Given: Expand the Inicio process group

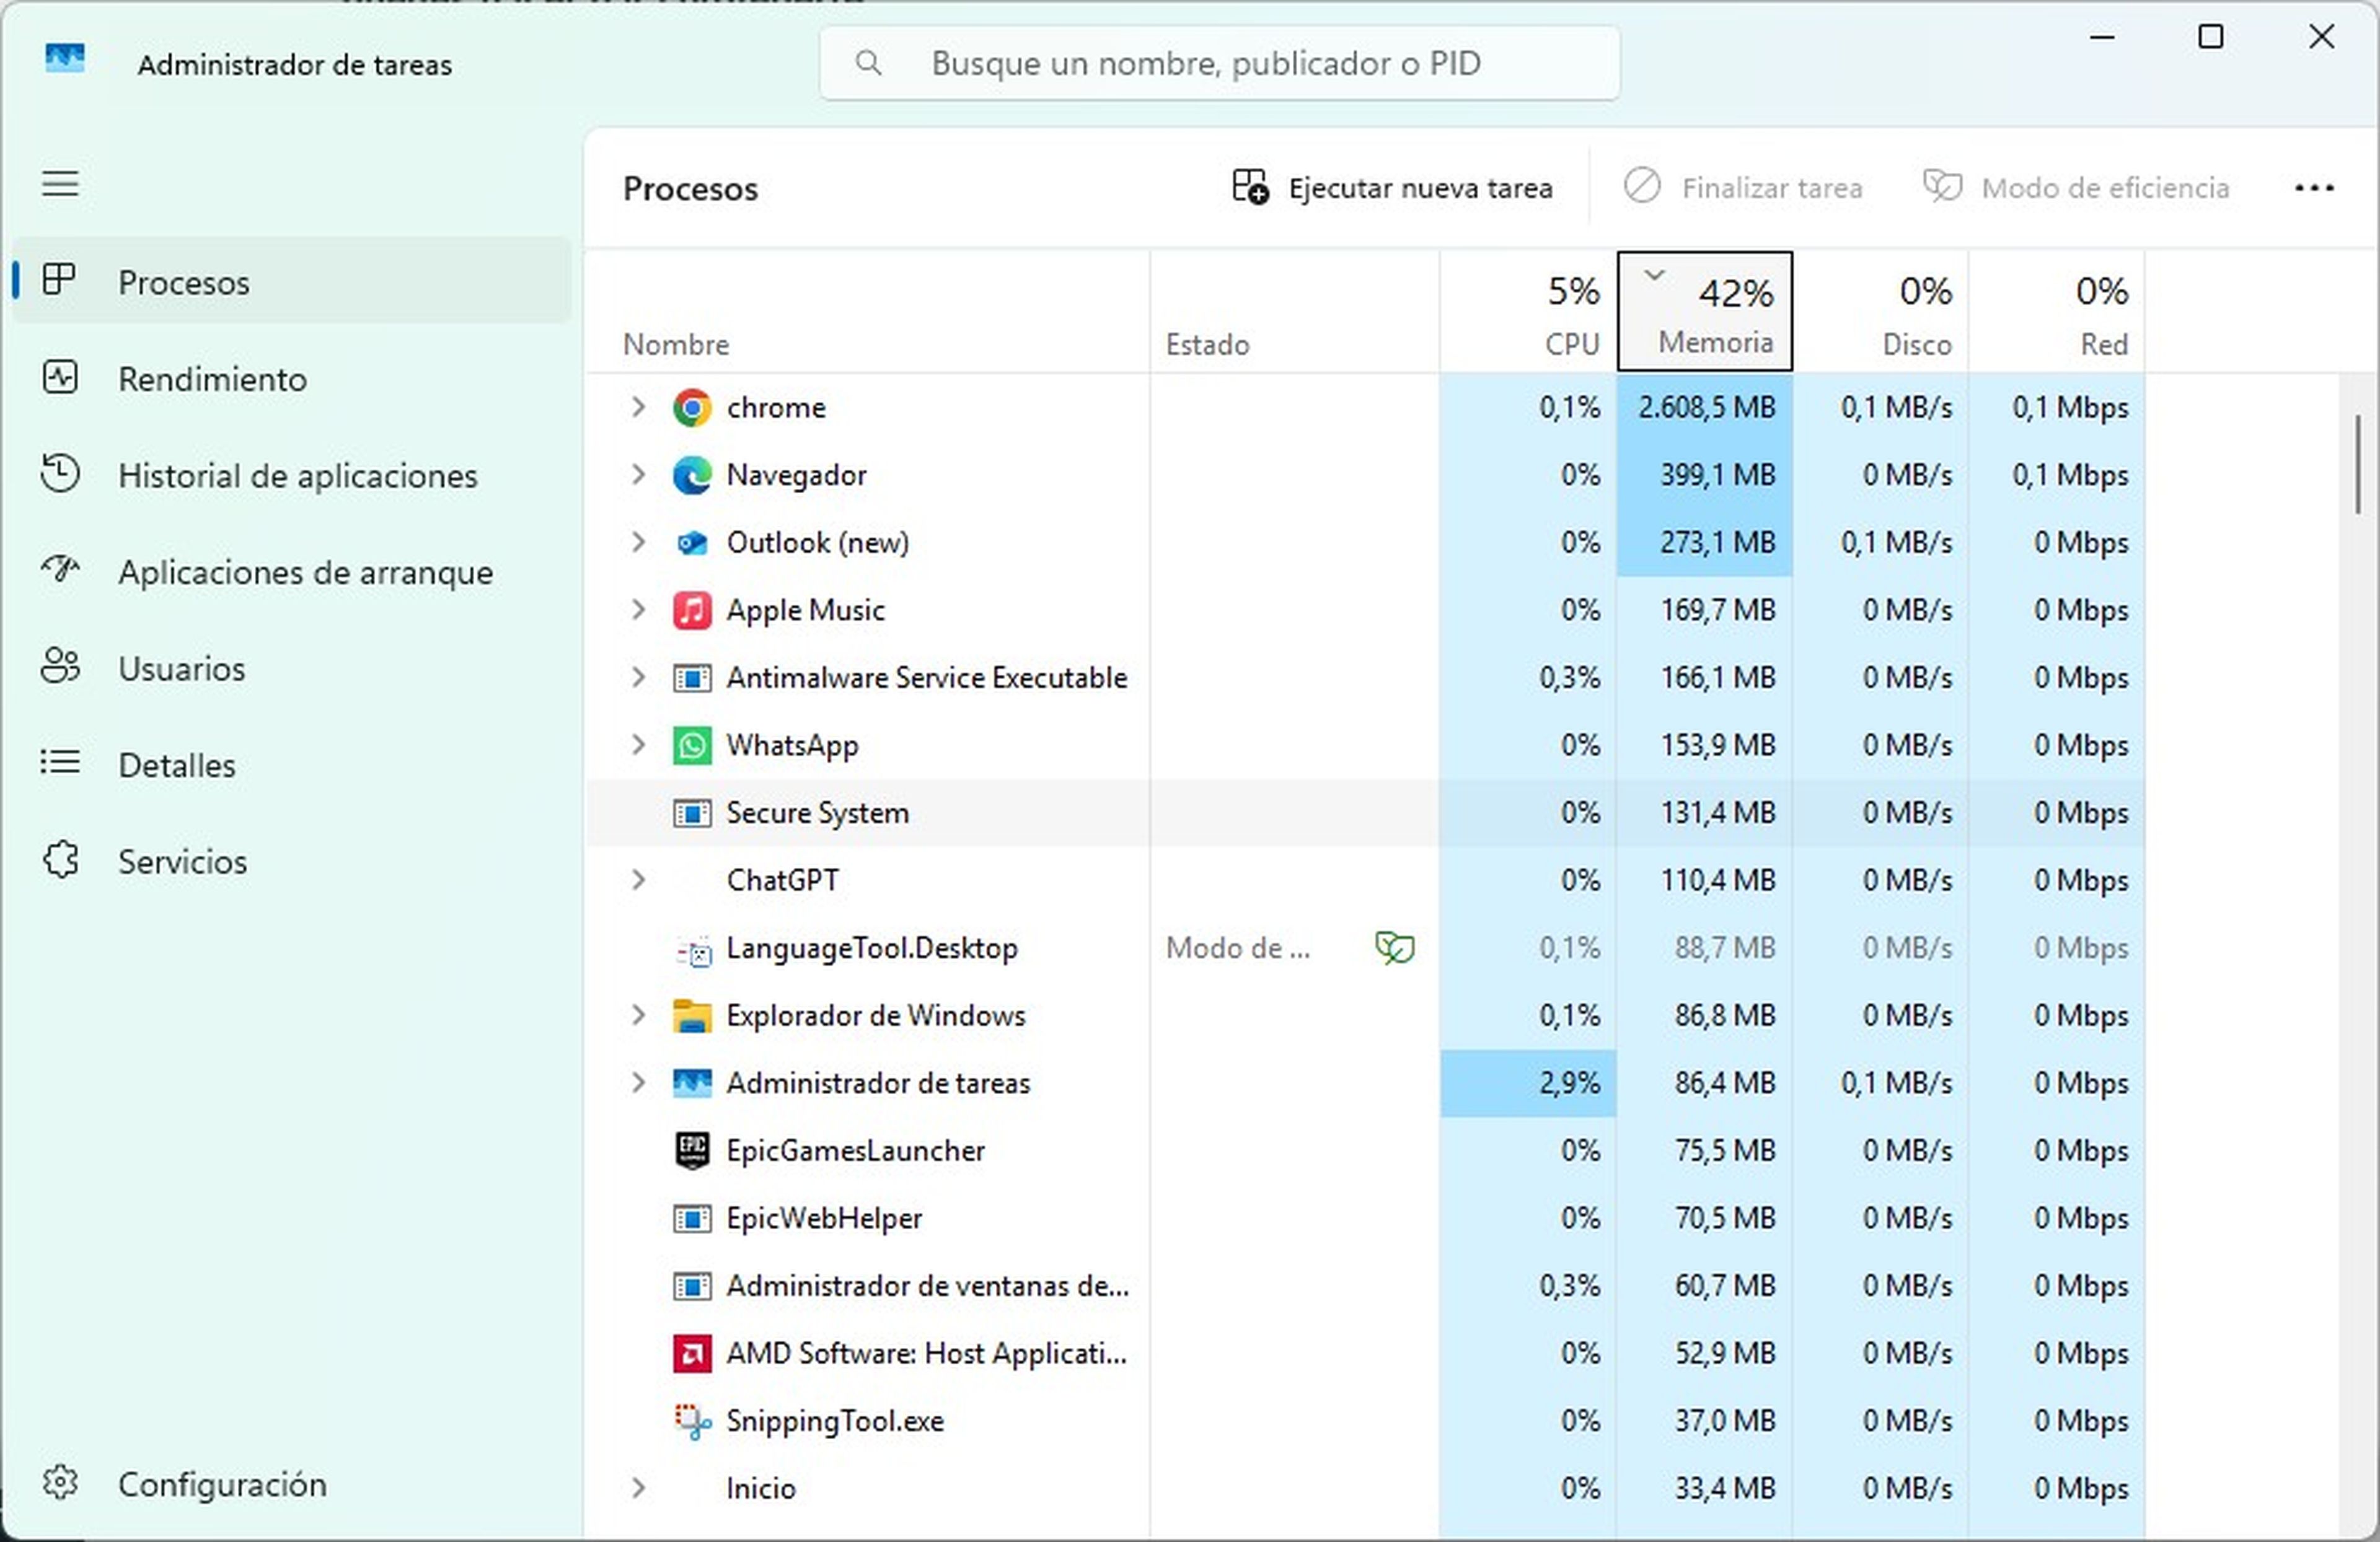Looking at the screenshot, I should tap(638, 1489).
